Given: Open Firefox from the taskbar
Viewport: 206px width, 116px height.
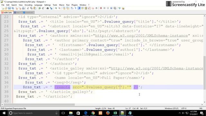Looking at the screenshot, I should [108, 113].
